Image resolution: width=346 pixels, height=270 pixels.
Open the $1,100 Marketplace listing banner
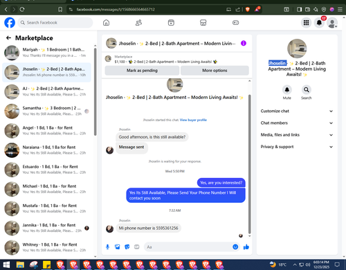177,59
